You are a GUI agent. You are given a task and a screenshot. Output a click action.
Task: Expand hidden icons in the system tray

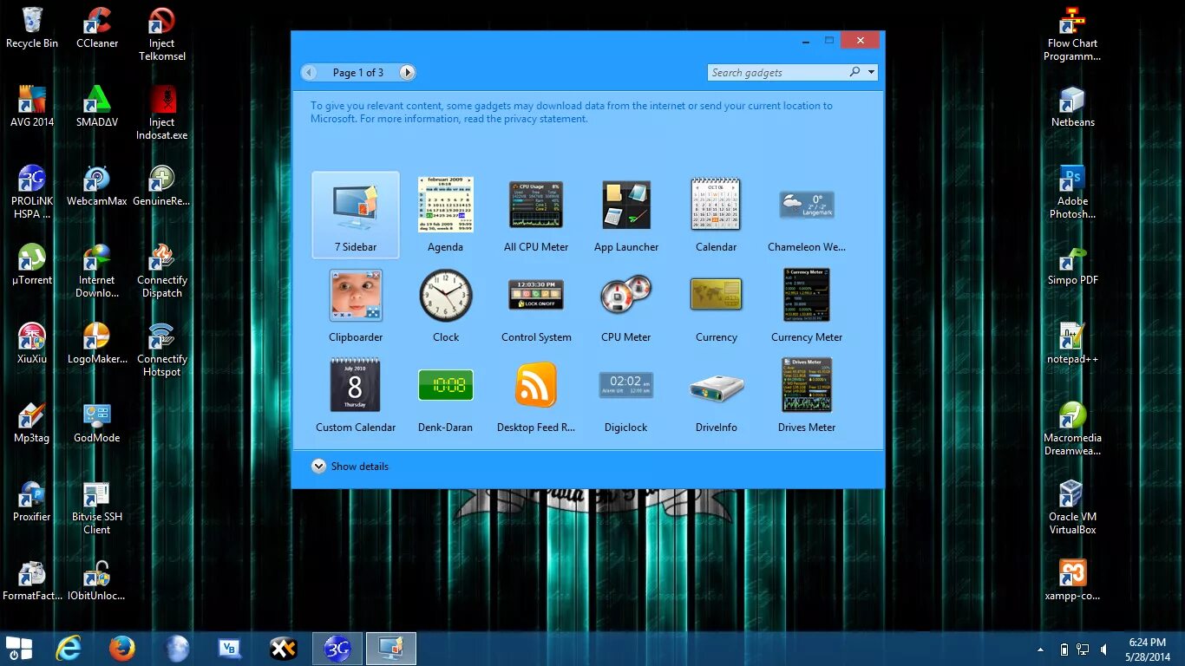[x=1040, y=648]
